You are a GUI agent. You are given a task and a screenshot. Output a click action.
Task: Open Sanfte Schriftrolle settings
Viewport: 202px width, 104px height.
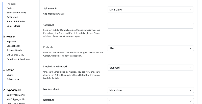tap(15, 22)
